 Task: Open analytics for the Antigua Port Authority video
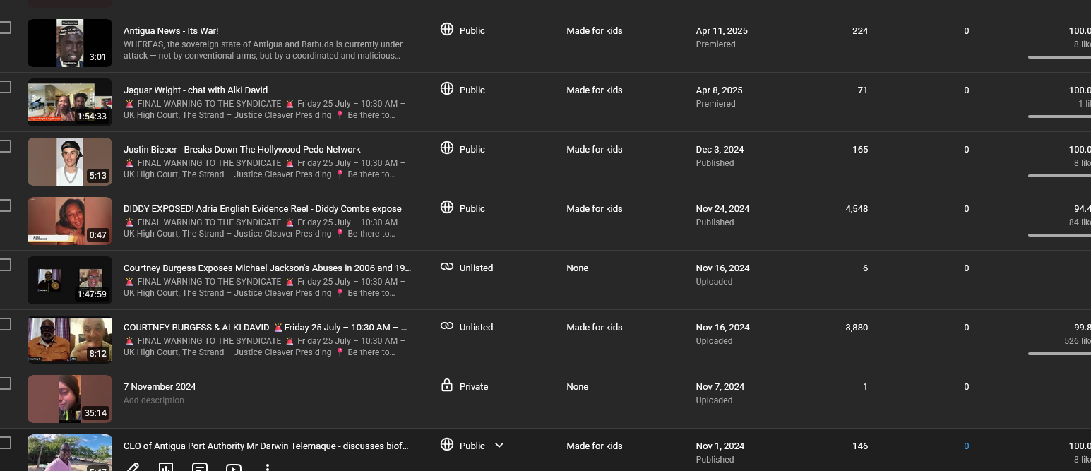tap(166, 467)
